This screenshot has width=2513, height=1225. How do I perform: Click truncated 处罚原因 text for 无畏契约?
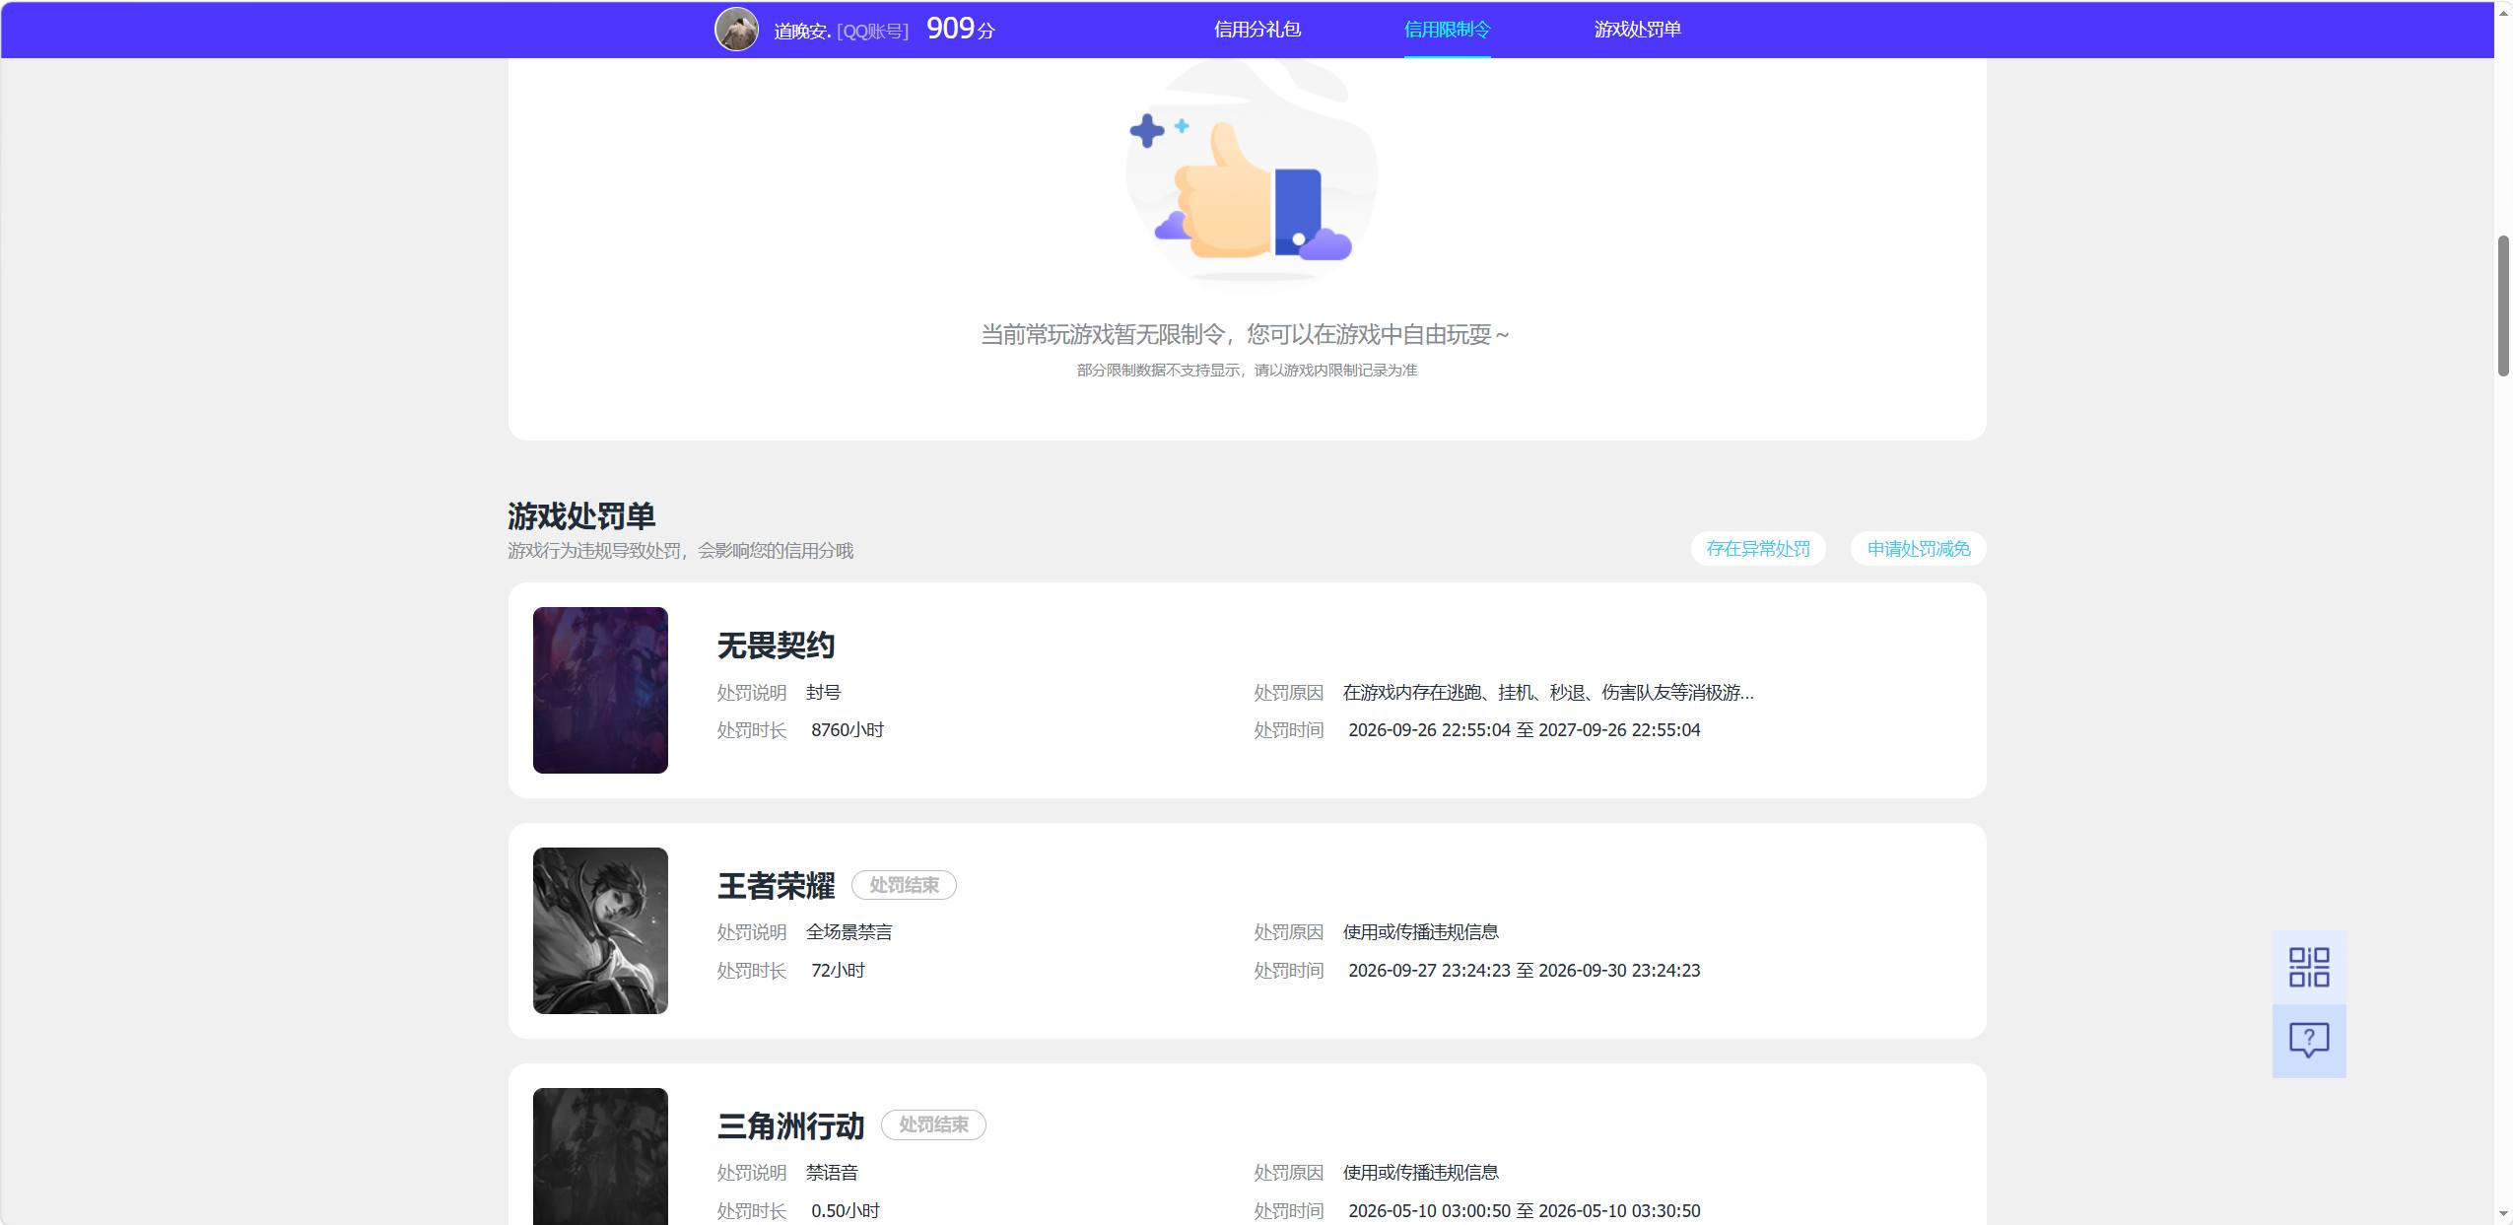tap(1548, 693)
